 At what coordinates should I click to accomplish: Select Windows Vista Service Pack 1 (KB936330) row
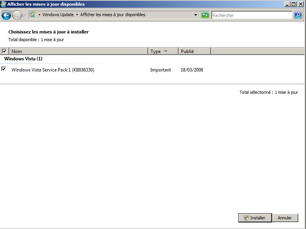(x=152, y=70)
